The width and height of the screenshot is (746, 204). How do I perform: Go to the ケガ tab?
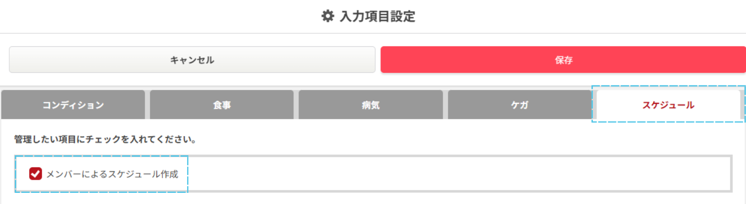tap(519, 105)
